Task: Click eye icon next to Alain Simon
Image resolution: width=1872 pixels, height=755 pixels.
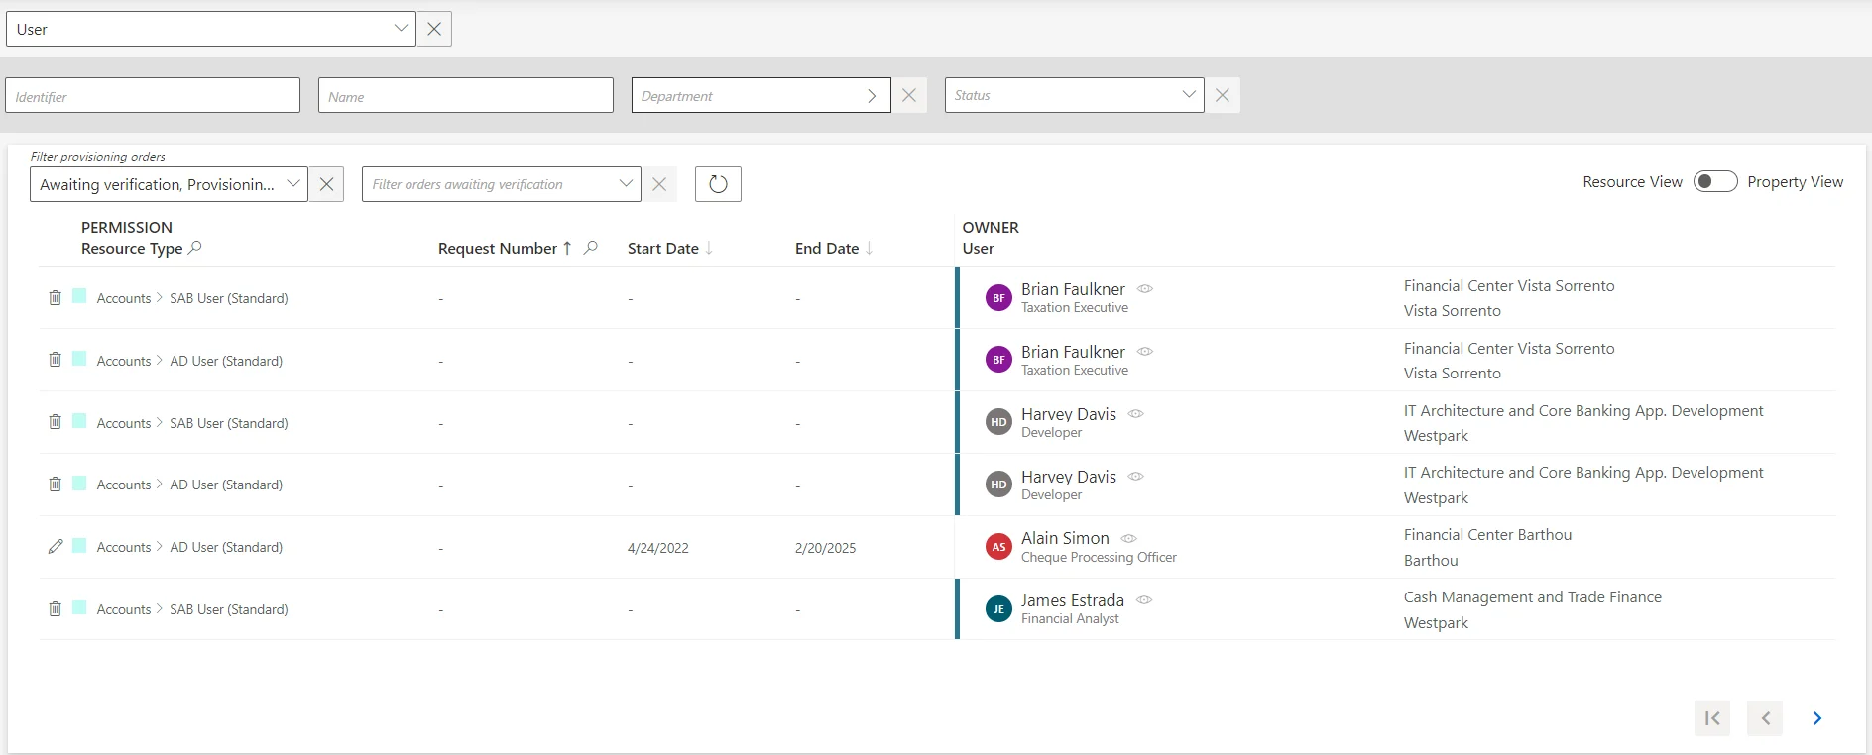Action: pos(1128,538)
